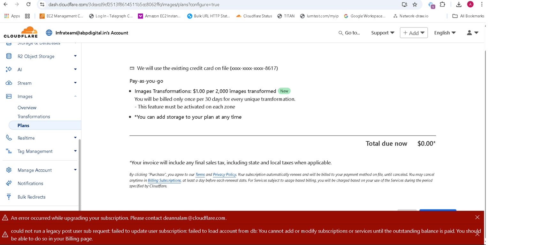
Task: Collapse the Images menu arrow
Action: click(75, 96)
